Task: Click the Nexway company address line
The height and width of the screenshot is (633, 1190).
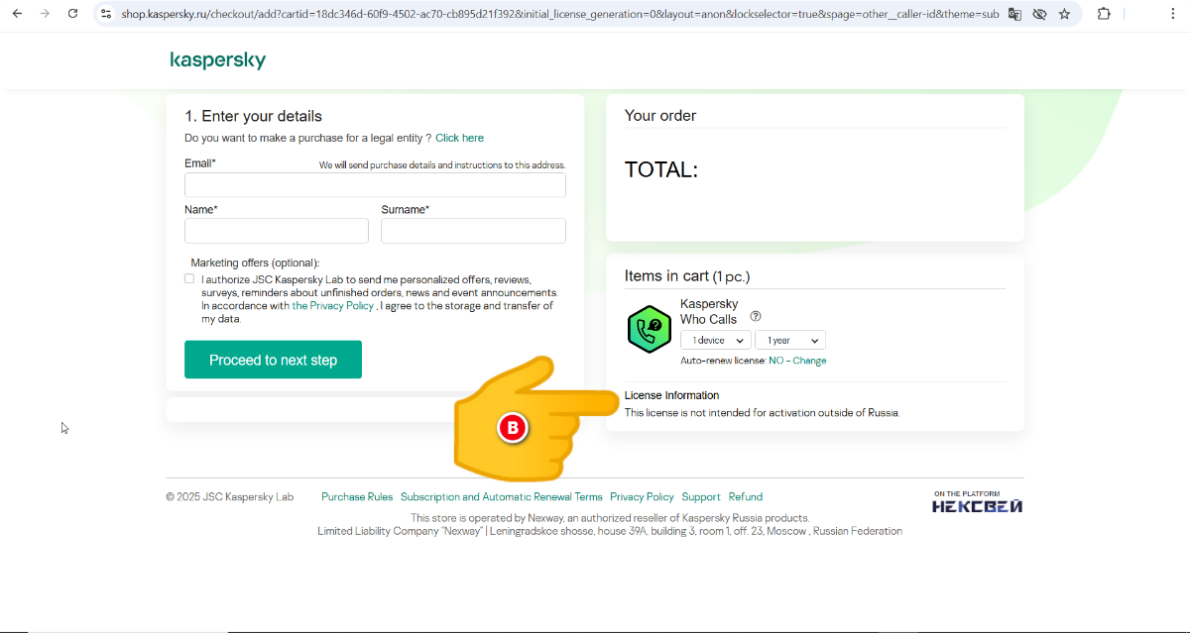Action: pos(610,531)
